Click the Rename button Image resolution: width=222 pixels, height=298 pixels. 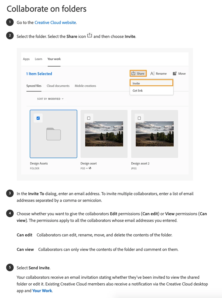(x=158, y=74)
